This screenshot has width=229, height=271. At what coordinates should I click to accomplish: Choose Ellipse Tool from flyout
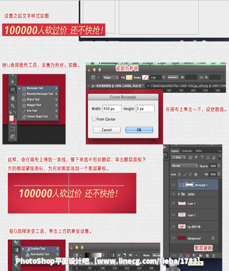click(38, 100)
